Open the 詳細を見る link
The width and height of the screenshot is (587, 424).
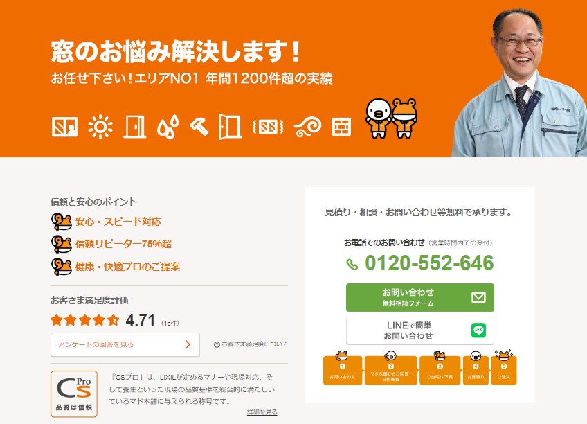(262, 412)
